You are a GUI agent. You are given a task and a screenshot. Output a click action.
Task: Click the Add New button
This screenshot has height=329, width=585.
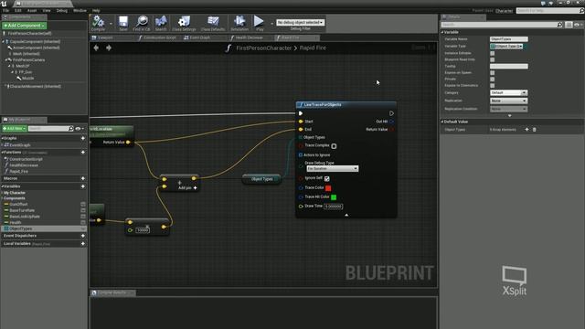[x=15, y=129]
